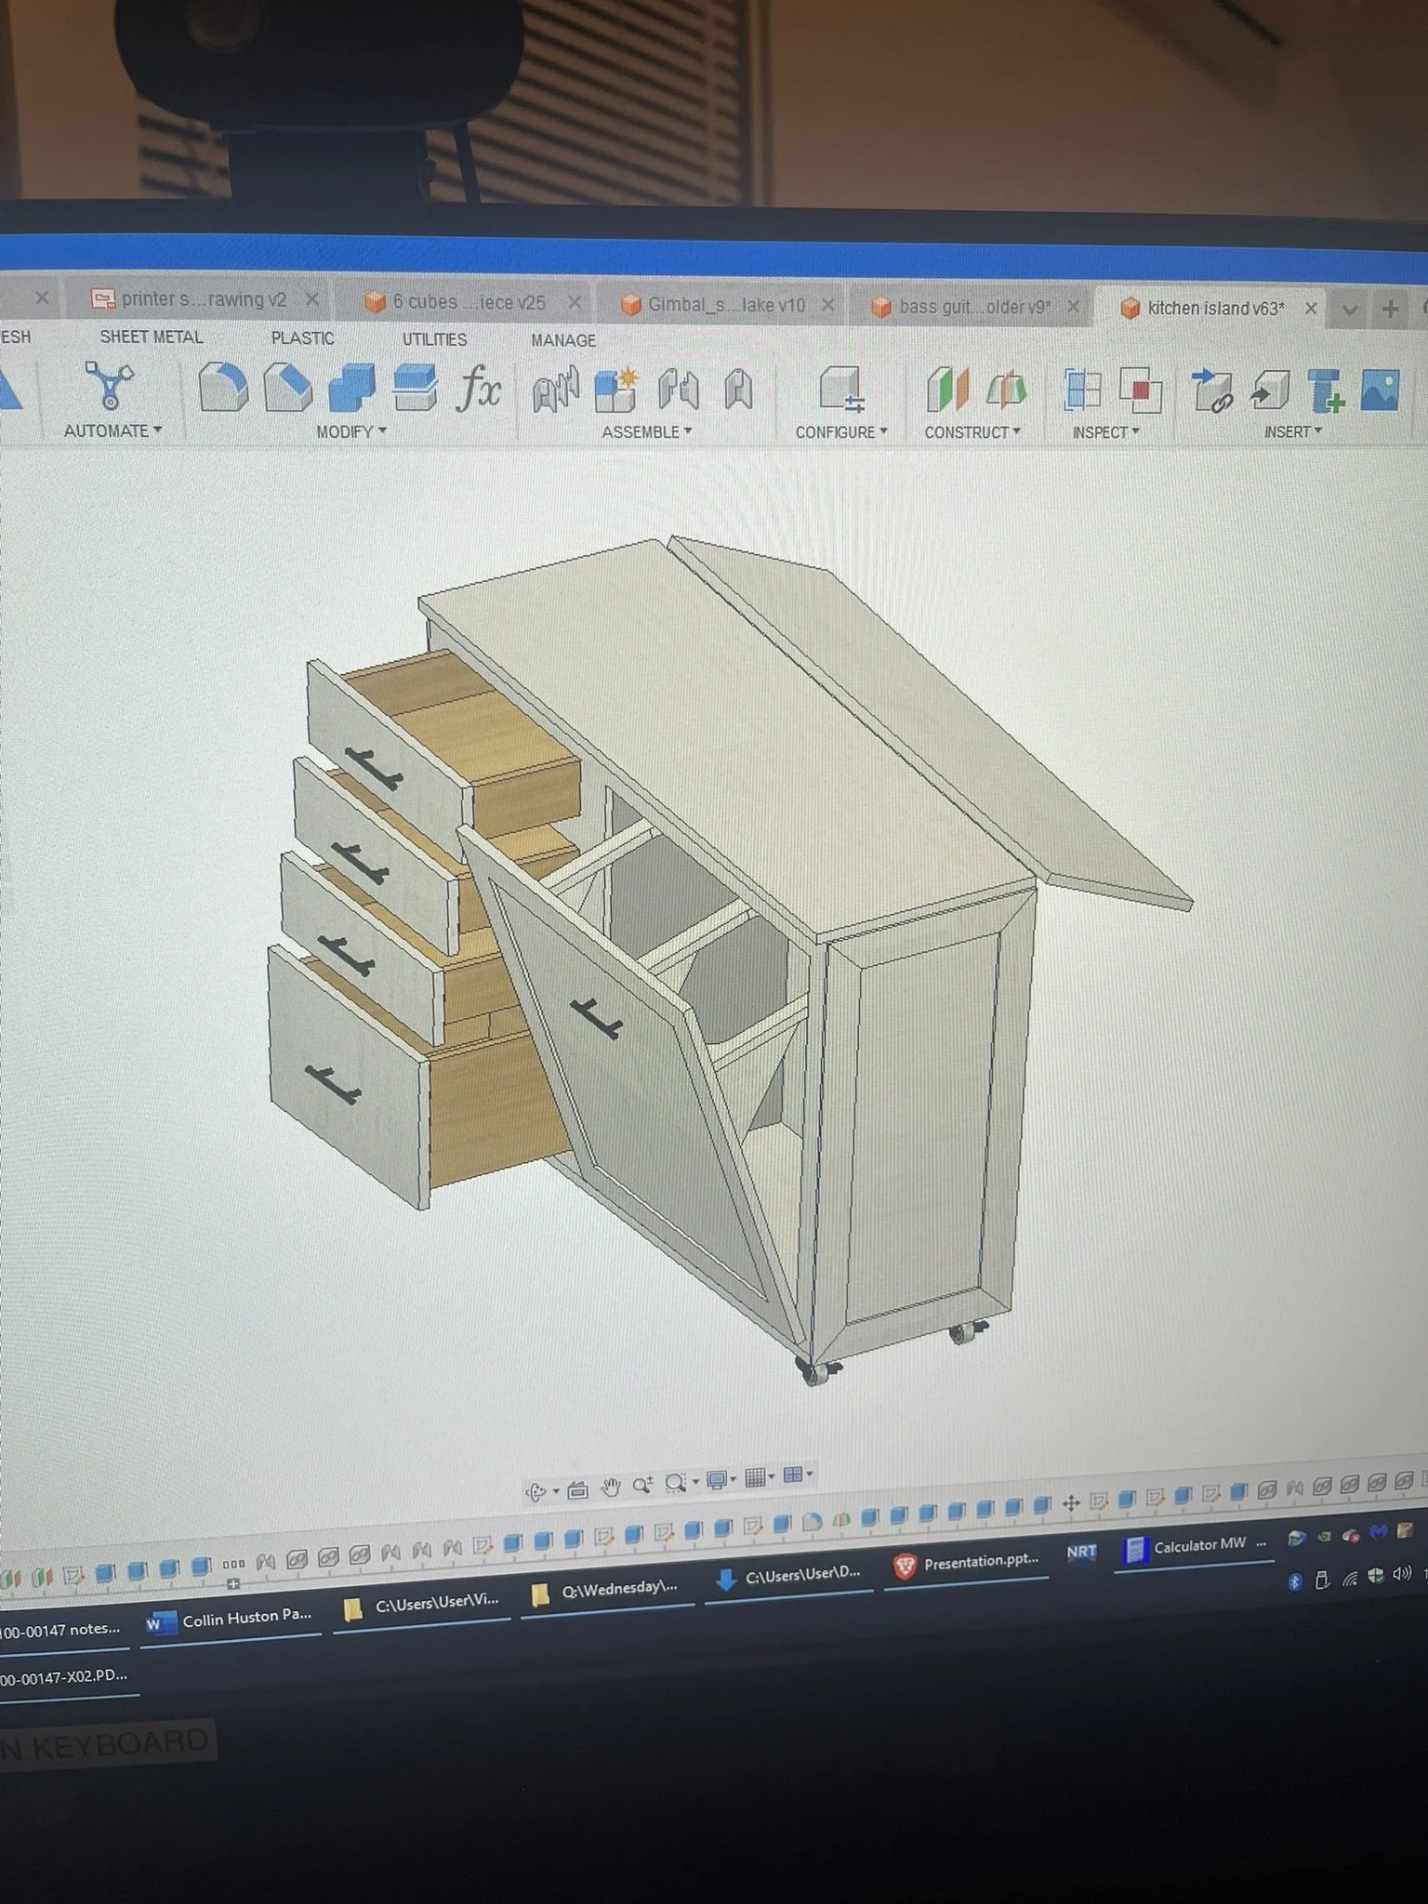Screen dimensions: 1428x1904
Task: Click the Insert Derive link icon
Action: pyautogui.click(x=1212, y=390)
